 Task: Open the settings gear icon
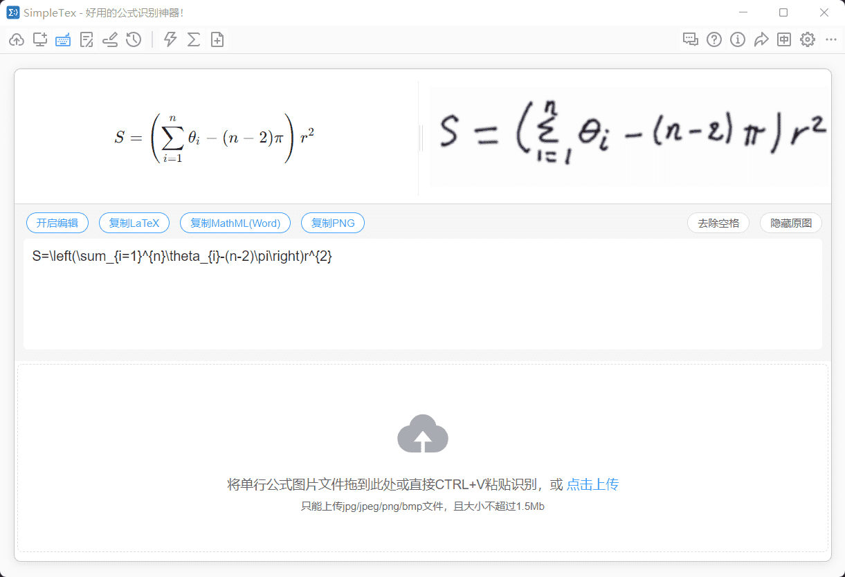pos(808,40)
